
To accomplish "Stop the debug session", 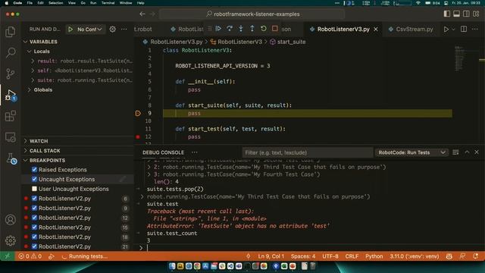I will (x=274, y=29).
